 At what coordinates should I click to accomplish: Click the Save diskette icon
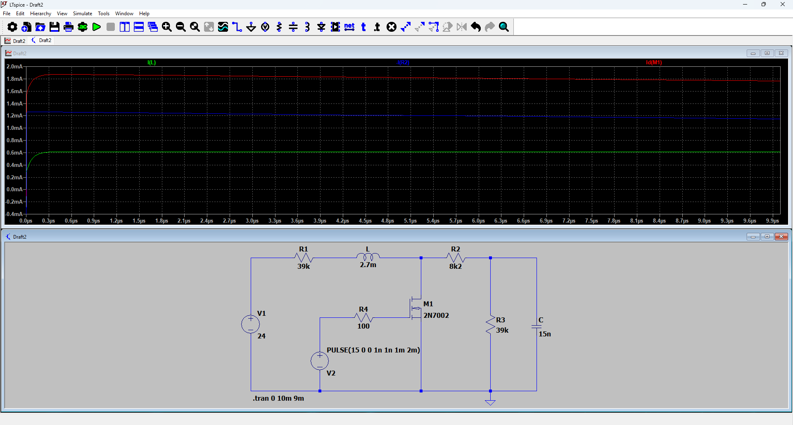[x=55, y=27]
